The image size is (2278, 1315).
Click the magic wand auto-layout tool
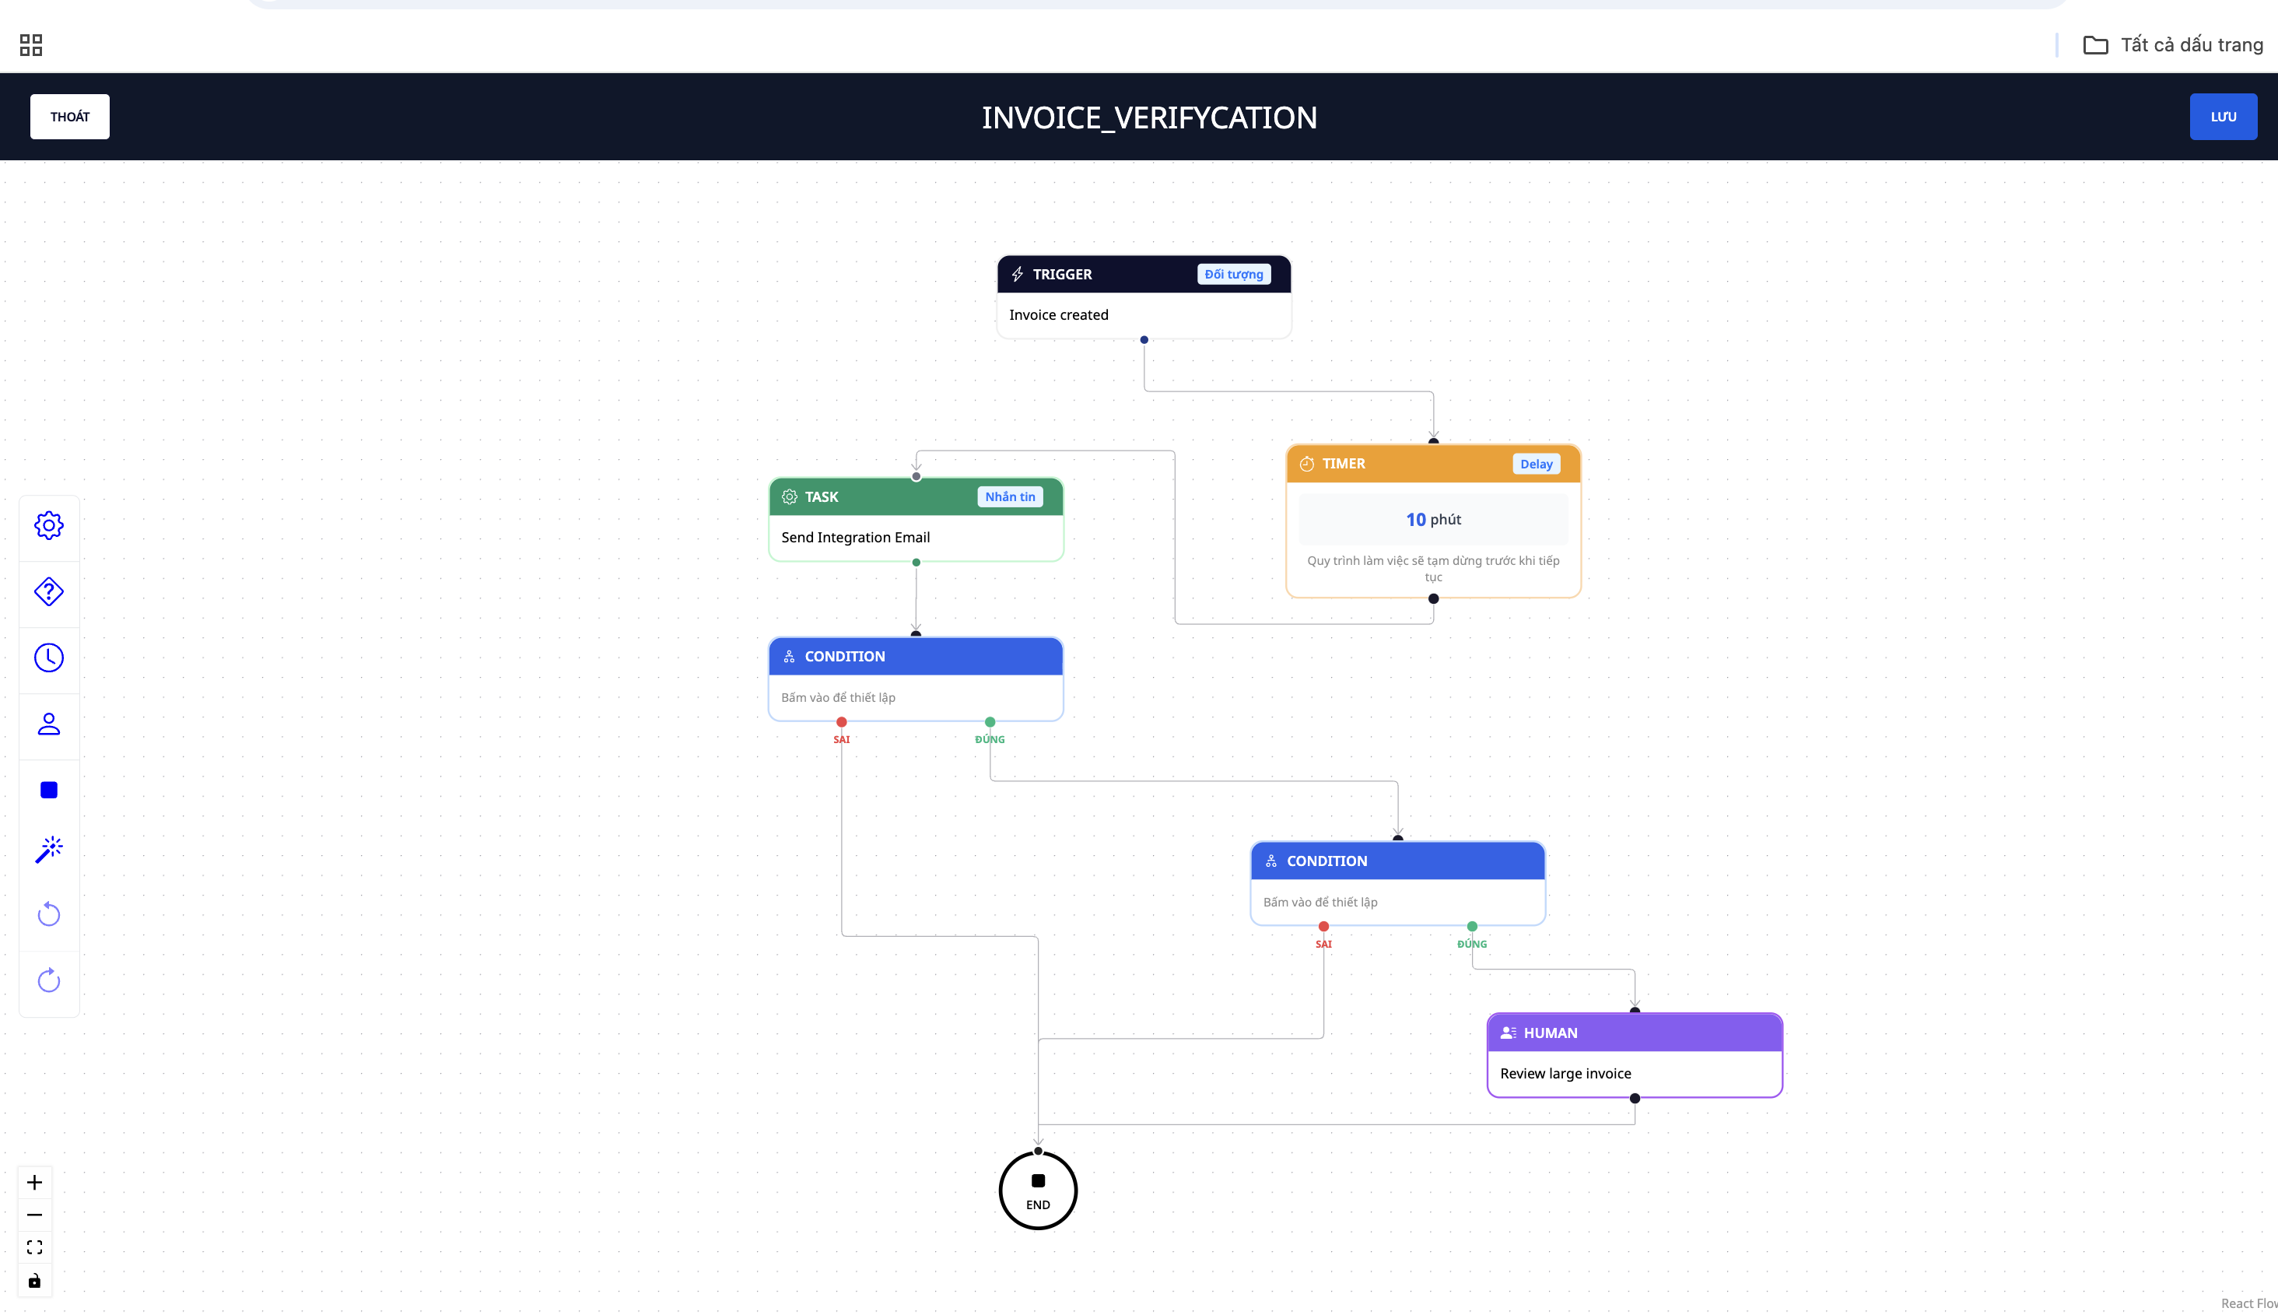coord(49,849)
